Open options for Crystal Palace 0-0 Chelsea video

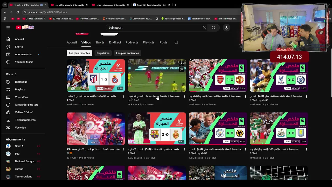(x=306, y=96)
